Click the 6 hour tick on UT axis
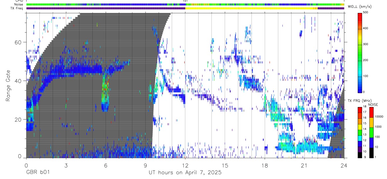The width and height of the screenshot is (387, 179). 106,166
